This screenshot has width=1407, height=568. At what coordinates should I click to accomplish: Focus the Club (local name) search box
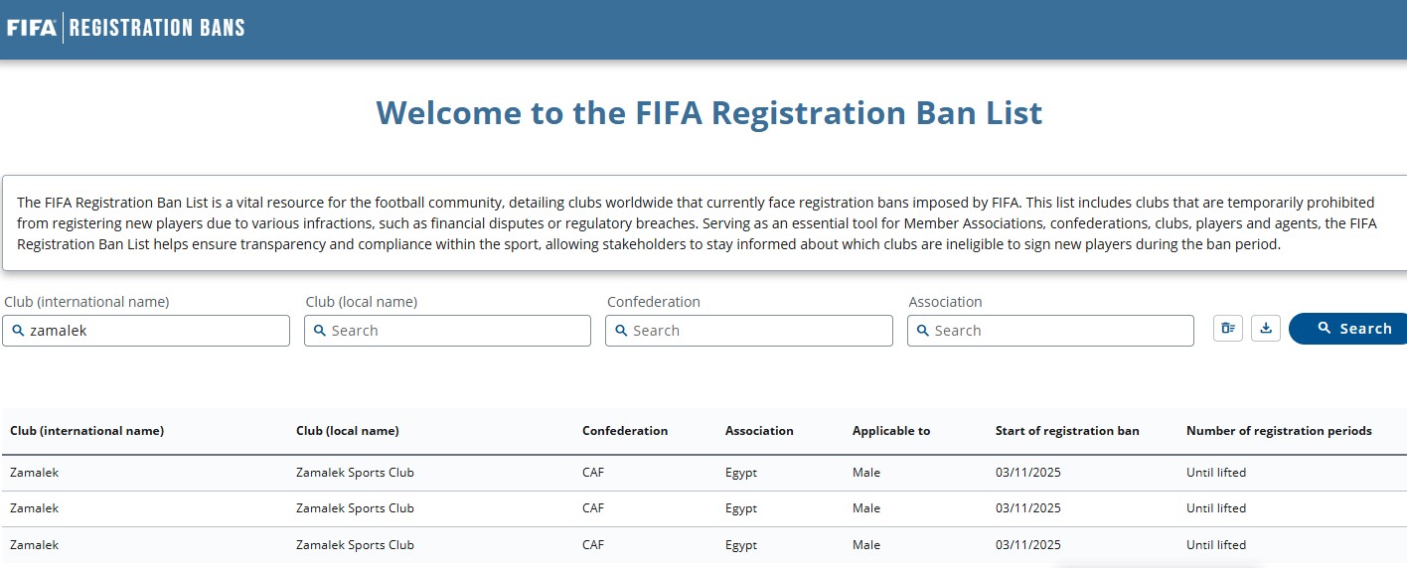point(447,331)
